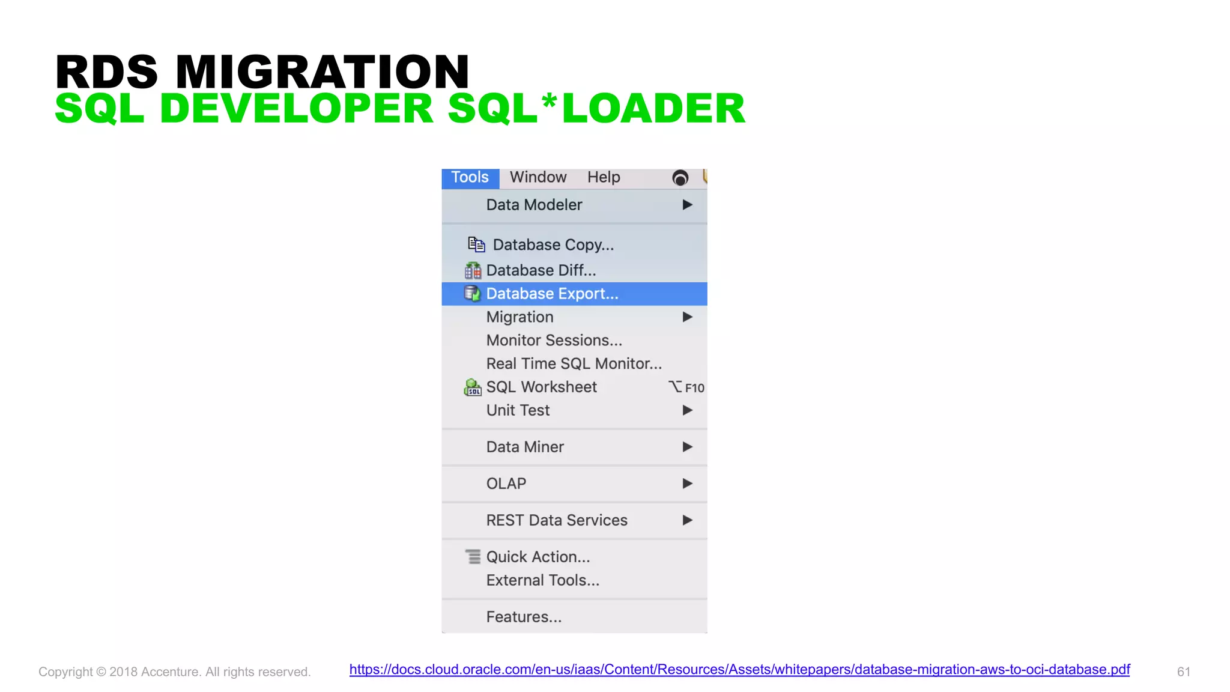1230x692 pixels.
Task: Click the SQL Worksheet F10 shortcut label
Action: point(686,387)
